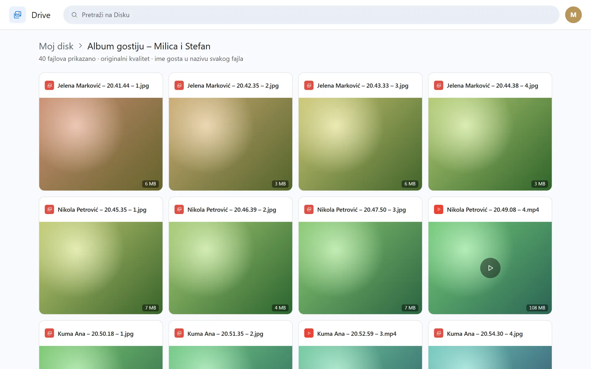Click the Drive logo icon
Screen dimensions: 591x369
pyautogui.click(x=18, y=15)
